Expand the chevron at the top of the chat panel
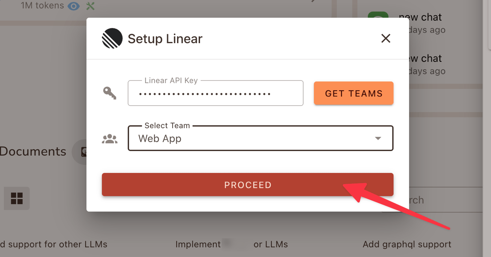The width and height of the screenshot is (491, 257). pos(313,2)
